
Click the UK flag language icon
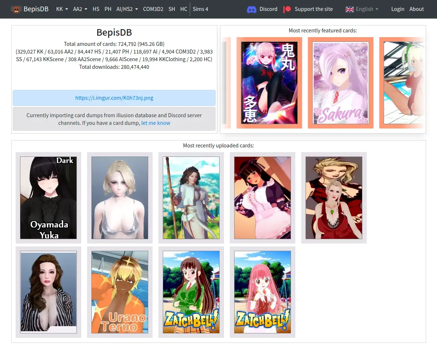pyautogui.click(x=350, y=9)
